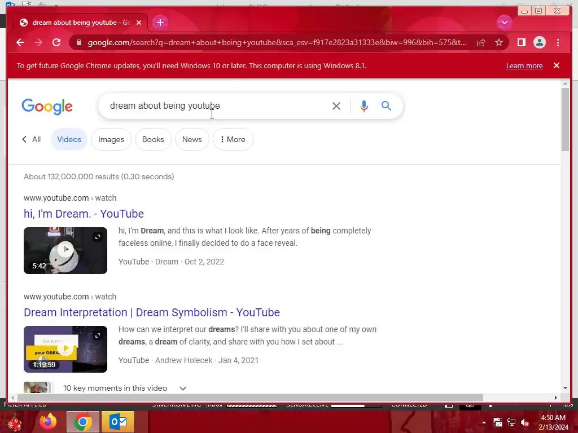Select the Images filter tab
578x433 pixels.
click(x=111, y=140)
